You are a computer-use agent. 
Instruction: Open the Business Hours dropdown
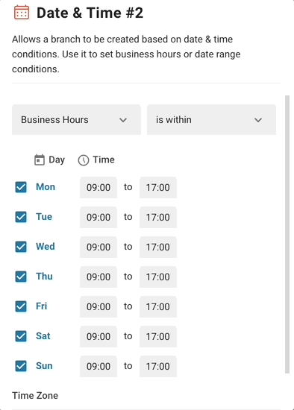point(76,120)
